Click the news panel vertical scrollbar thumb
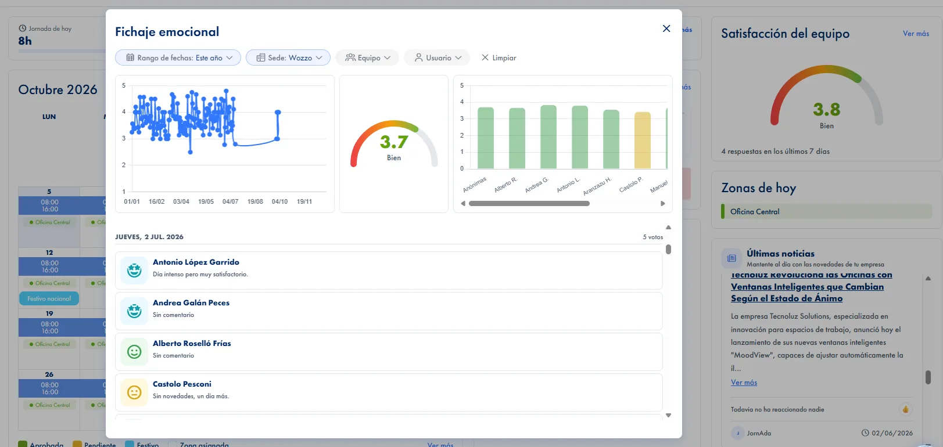This screenshot has height=447, width=943. click(928, 377)
